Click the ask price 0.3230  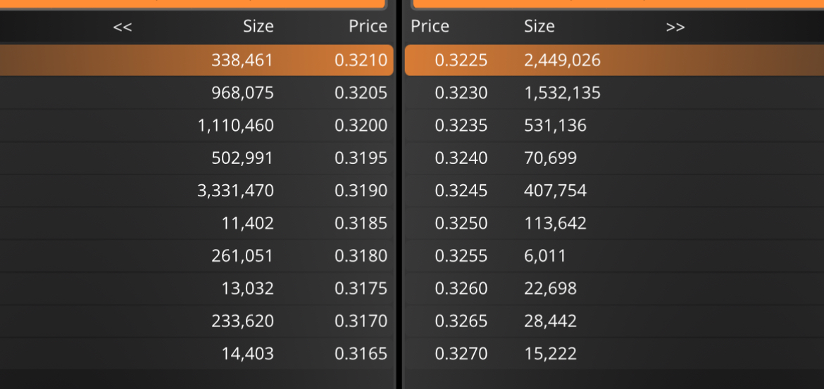pyautogui.click(x=461, y=93)
